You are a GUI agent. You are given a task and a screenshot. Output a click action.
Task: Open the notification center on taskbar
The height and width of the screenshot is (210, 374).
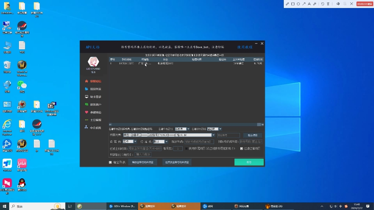point(368,206)
